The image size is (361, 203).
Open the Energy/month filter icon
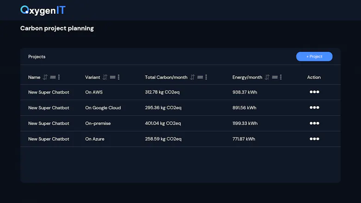coord(274,77)
